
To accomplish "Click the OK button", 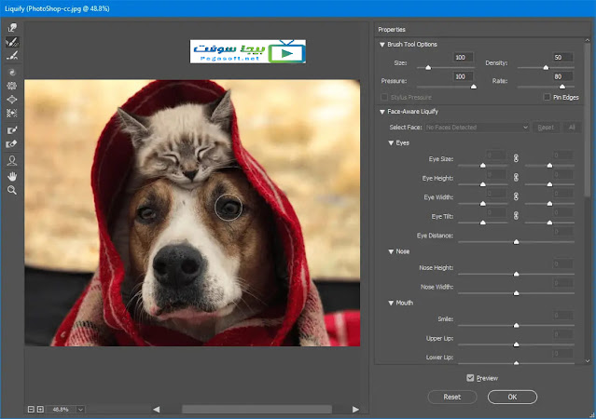I will tap(512, 397).
